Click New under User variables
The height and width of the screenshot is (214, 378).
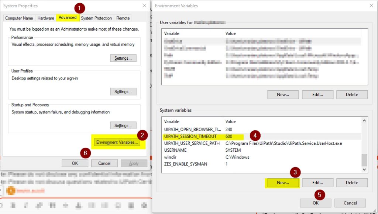[x=283, y=95]
